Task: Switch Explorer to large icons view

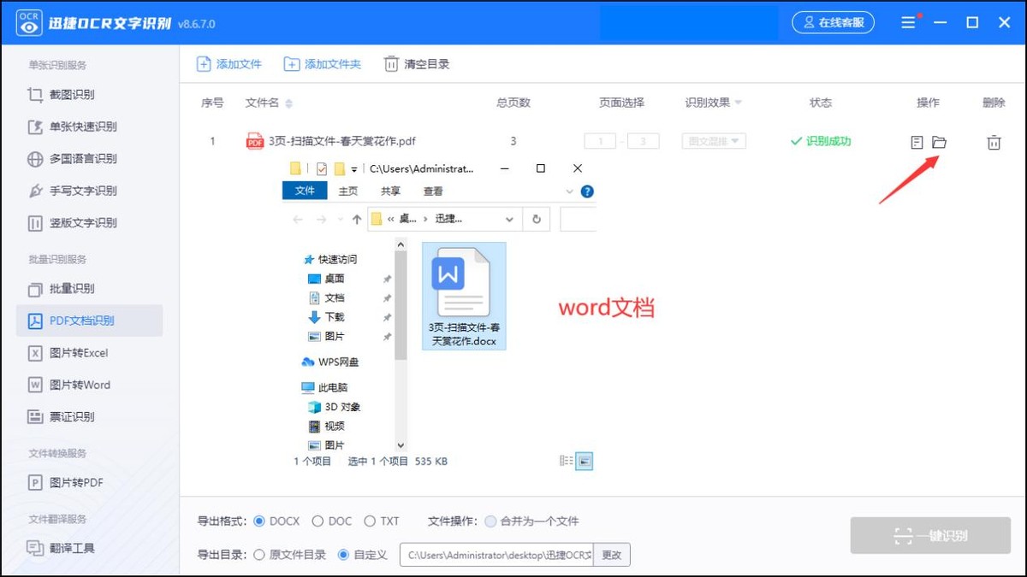Action: click(x=585, y=461)
